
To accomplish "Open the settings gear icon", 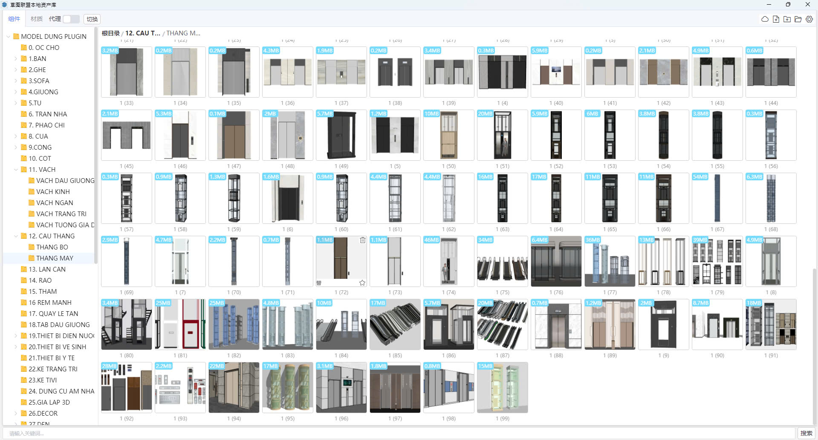I will tap(809, 19).
